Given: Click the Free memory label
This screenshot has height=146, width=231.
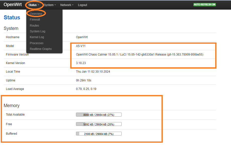Looking at the screenshot, I should click(x=9, y=124).
